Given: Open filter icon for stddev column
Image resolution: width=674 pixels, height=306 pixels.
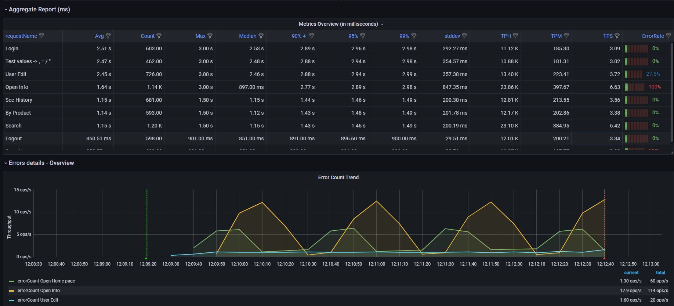Looking at the screenshot, I should (464, 36).
